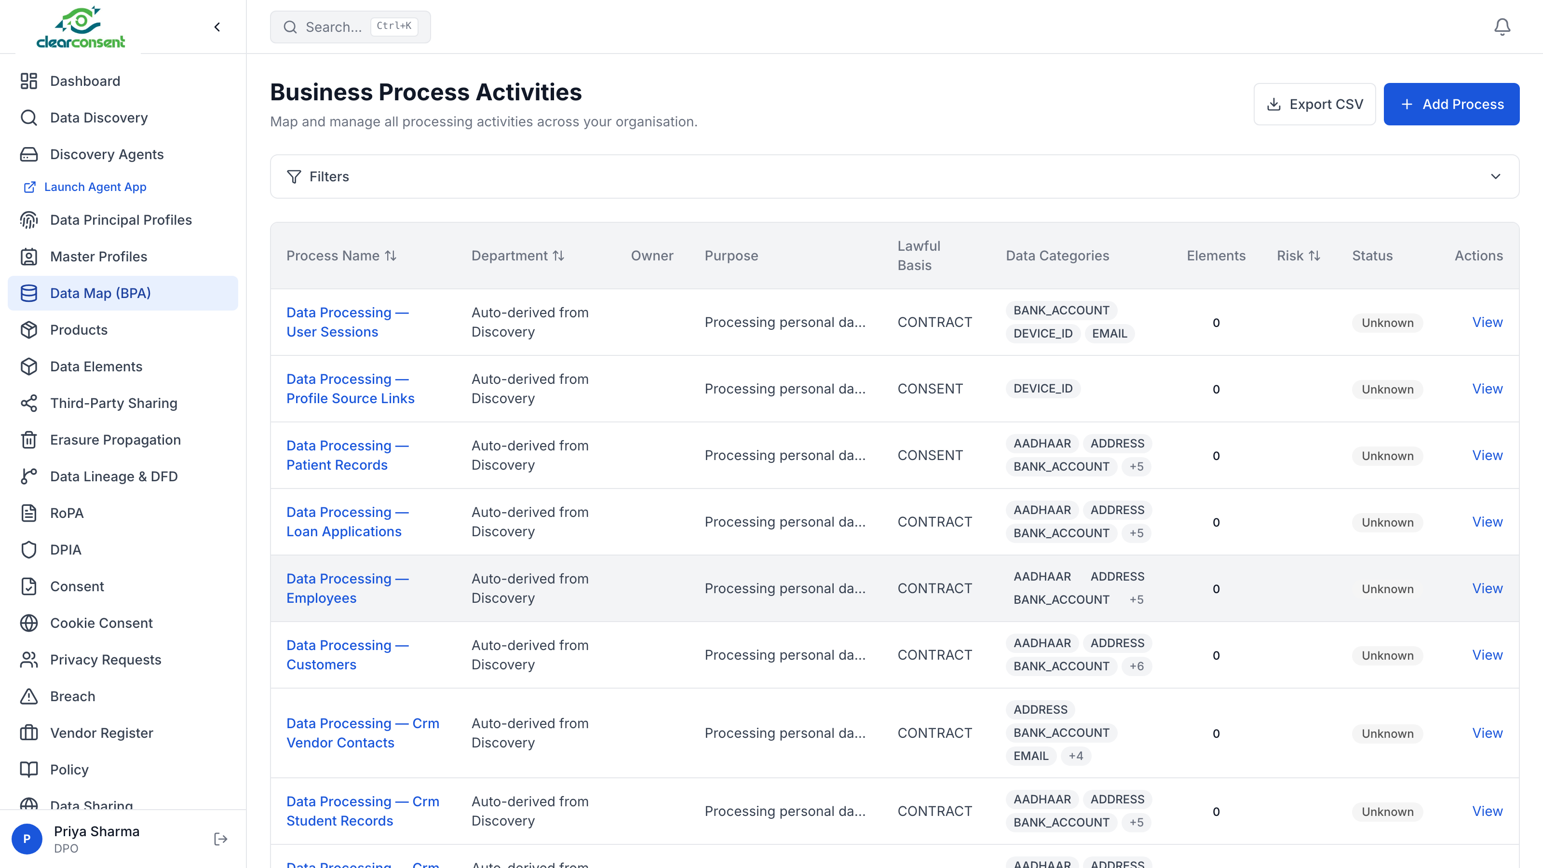
Task: Open Data Processing — Profile Source Links
Action: (x=350, y=388)
